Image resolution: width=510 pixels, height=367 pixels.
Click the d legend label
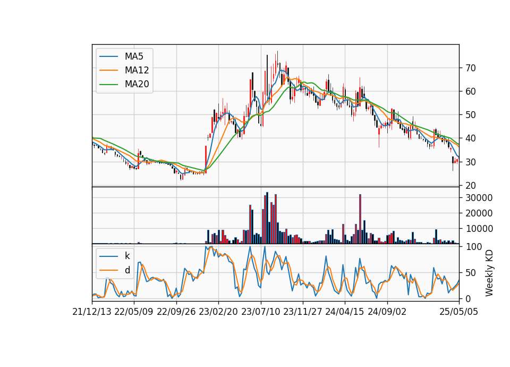[x=127, y=270]
